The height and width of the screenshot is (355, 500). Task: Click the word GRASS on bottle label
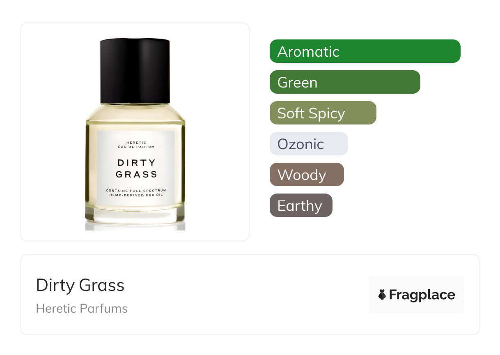coord(136,175)
